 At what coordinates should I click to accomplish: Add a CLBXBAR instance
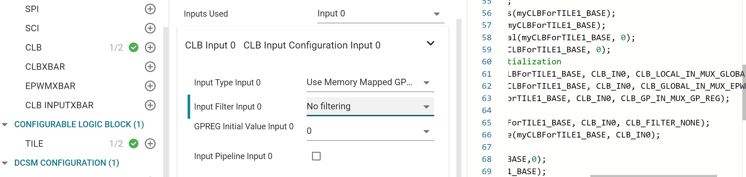point(150,67)
